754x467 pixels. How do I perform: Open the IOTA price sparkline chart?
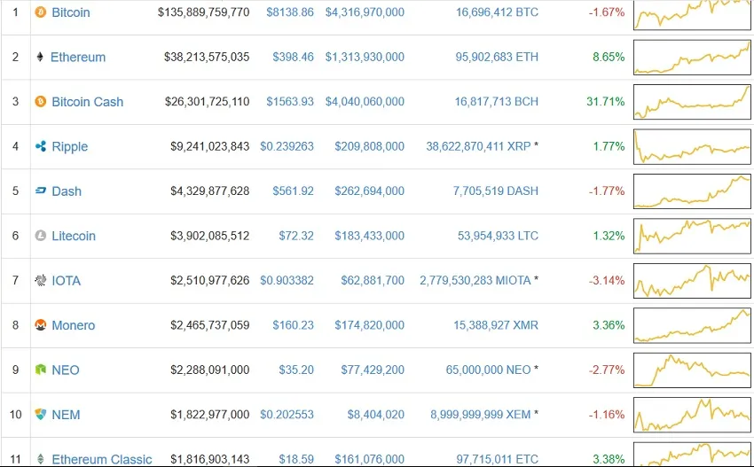click(692, 281)
